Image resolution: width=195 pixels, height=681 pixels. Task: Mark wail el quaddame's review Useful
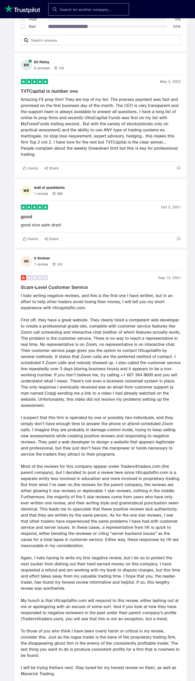click(30, 239)
